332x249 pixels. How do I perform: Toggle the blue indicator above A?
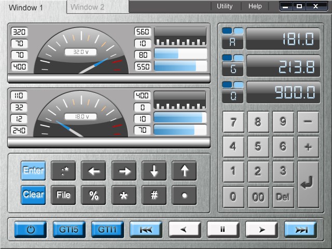click(228, 31)
